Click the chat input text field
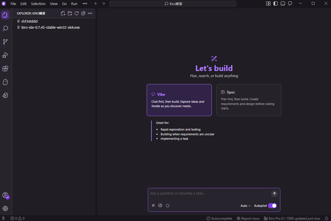 pos(209,193)
